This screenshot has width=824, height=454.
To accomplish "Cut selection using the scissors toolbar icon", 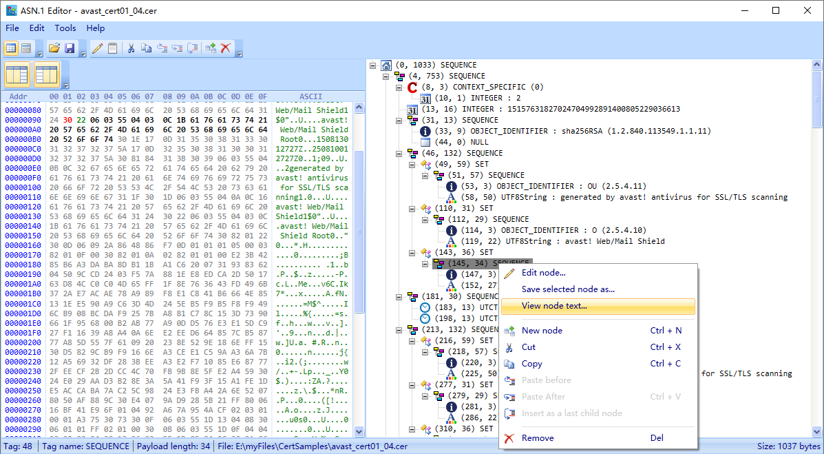I will tap(131, 48).
